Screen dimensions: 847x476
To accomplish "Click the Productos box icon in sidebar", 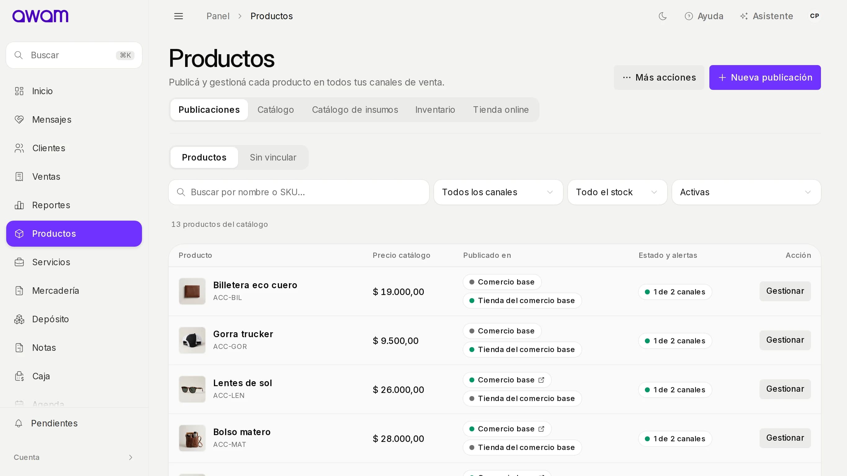I will (x=19, y=234).
